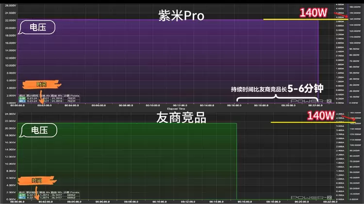The width and height of the screenshot is (364, 204).
Task: Click the 00:10:00.0 mark on top time axis
Action: tap(153, 104)
